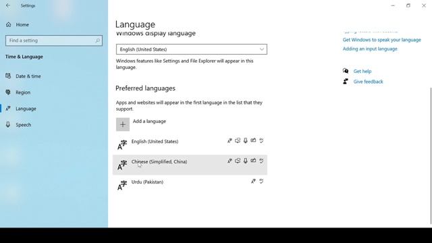The image size is (432, 243).
Task: Select Urdu (Pakistan) language row
Action: (190, 185)
